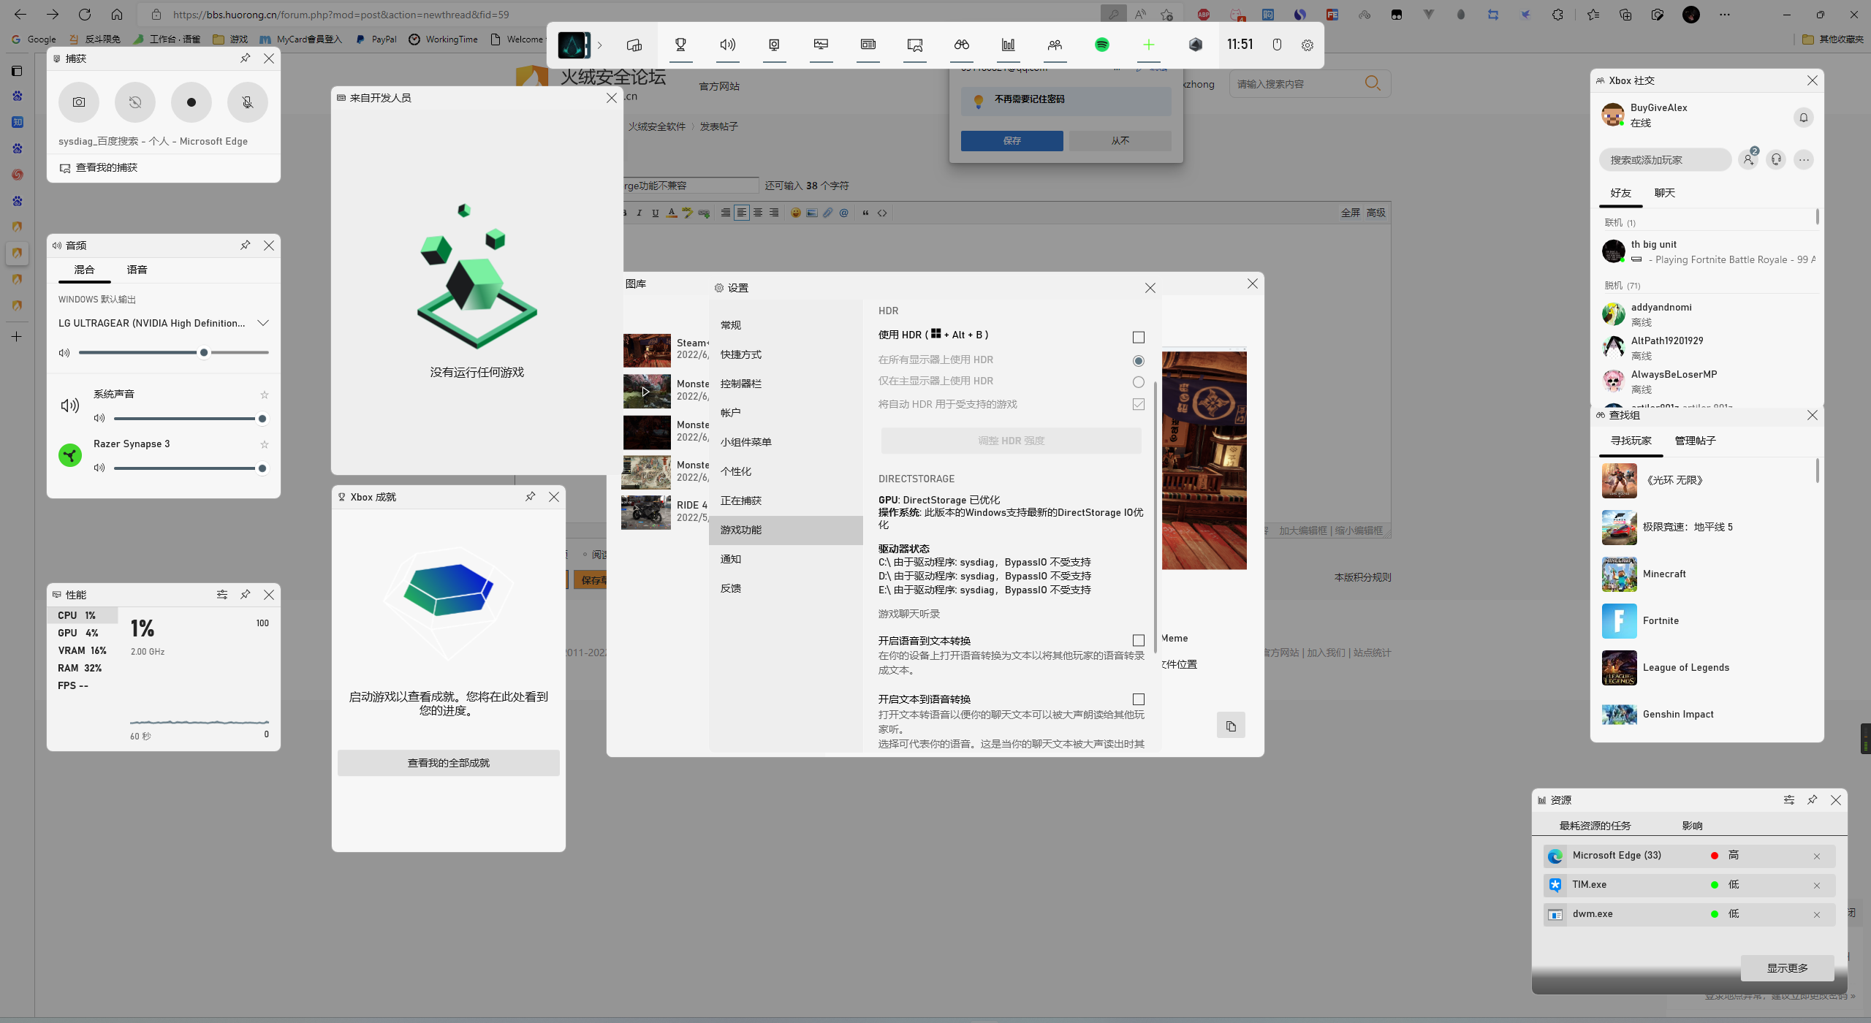Screen dimensions: 1871x1023
Task: Enable the 使用 HDR checkbox
Action: [x=1138, y=337]
